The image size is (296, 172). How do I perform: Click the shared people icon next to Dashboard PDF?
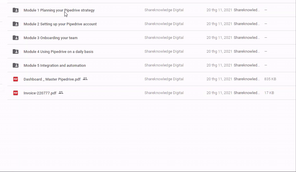(85, 79)
